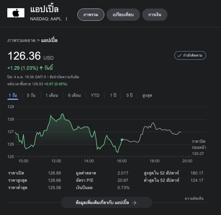Click the 16:00 closing point marker on chart
The image size is (221, 215).
click(122, 140)
